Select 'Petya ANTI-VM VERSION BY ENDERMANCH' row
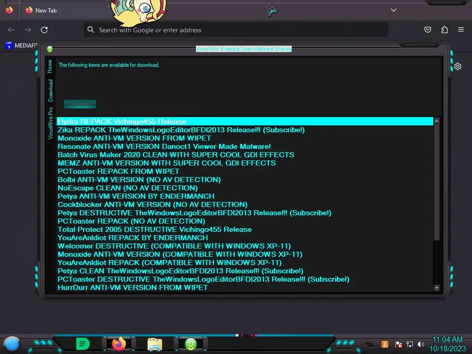 coord(245,196)
